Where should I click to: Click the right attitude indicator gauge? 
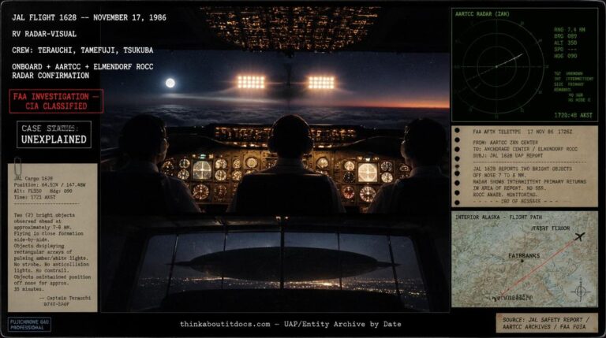point(367,172)
